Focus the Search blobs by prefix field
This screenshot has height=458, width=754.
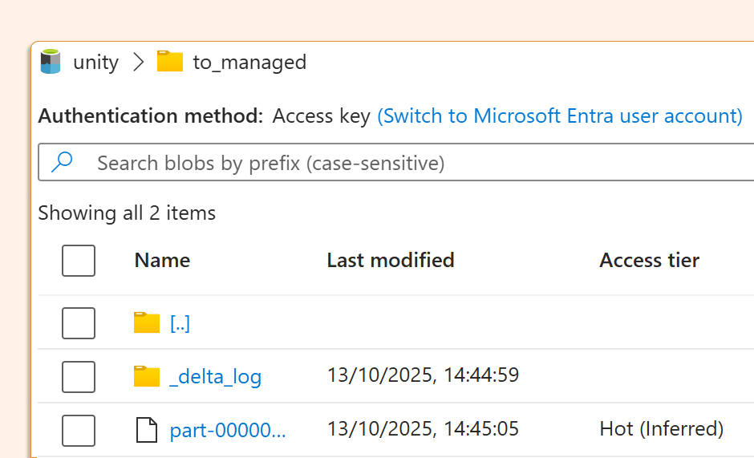coord(401,163)
